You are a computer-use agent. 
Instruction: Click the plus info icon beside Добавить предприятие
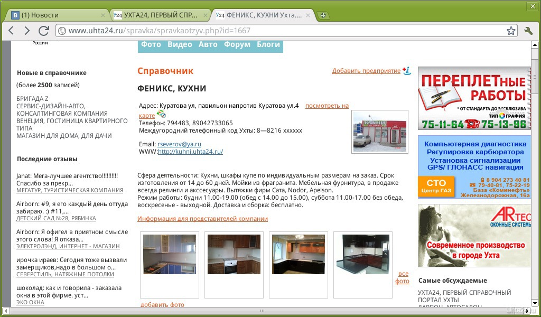pos(407,70)
